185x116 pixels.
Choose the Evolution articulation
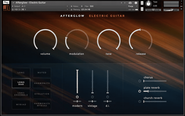pyautogui.click(x=42, y=94)
